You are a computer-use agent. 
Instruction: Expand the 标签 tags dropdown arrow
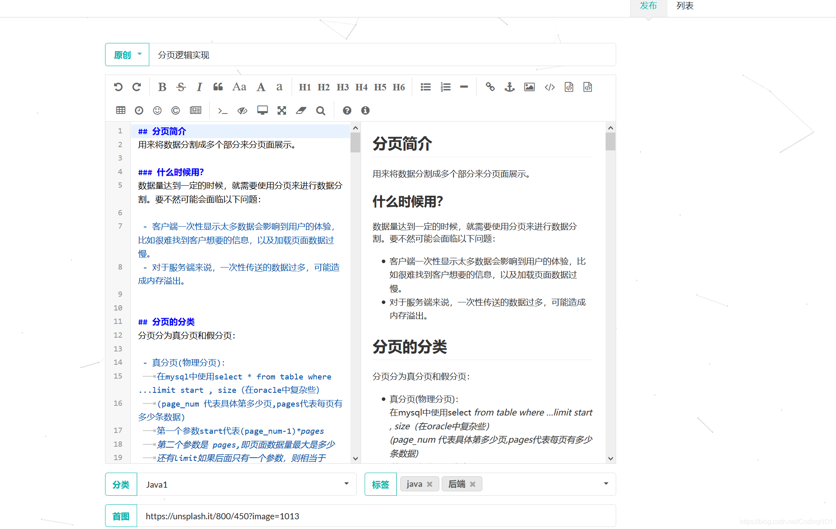click(606, 484)
